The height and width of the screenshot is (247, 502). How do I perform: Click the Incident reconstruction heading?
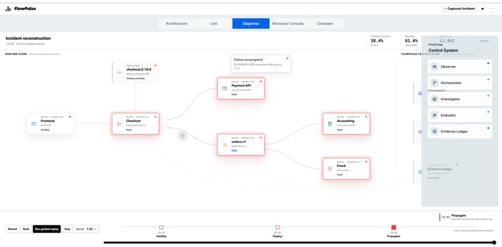(28, 39)
